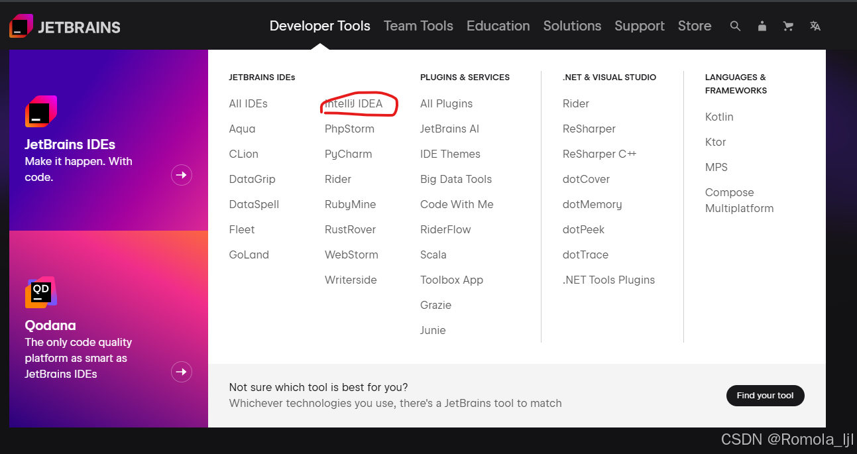Open the Education menu
Image resolution: width=857 pixels, height=454 pixels.
click(498, 26)
